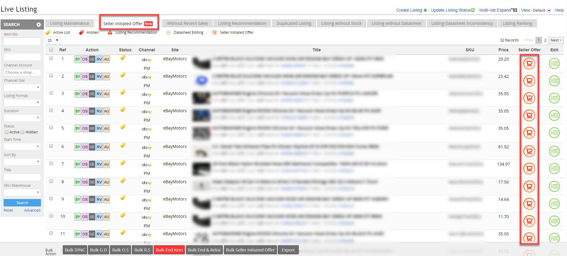567x256 pixels.
Task: Click into the Item No. field
Action: pyautogui.click(x=22, y=41)
